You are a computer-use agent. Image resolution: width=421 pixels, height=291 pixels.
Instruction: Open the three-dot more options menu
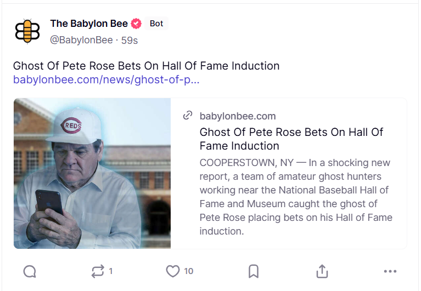(390, 271)
